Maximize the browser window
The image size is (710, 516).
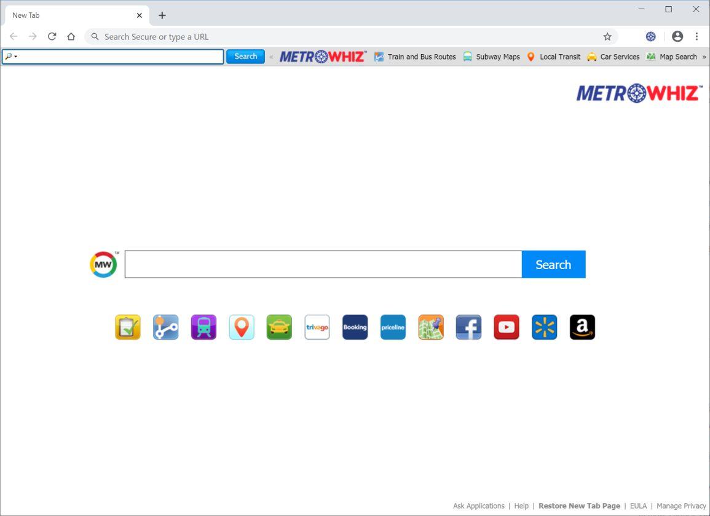668,9
